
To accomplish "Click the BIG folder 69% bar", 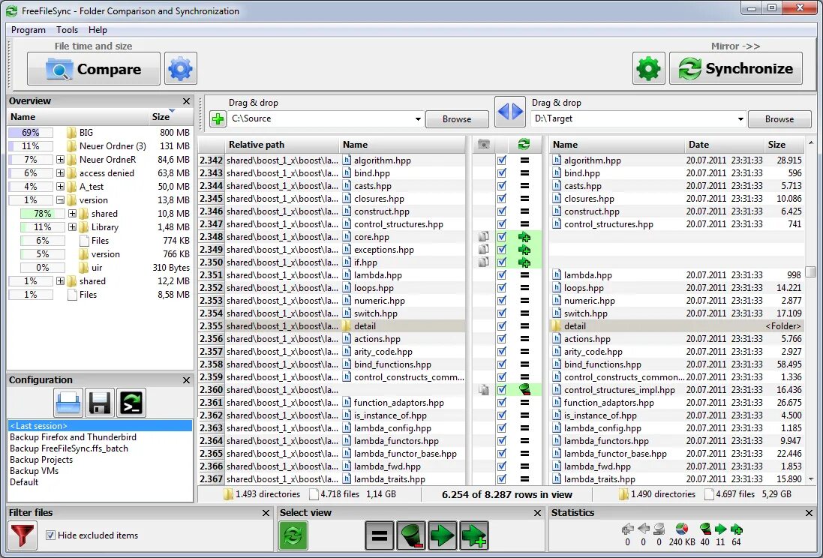I will pyautogui.click(x=31, y=133).
